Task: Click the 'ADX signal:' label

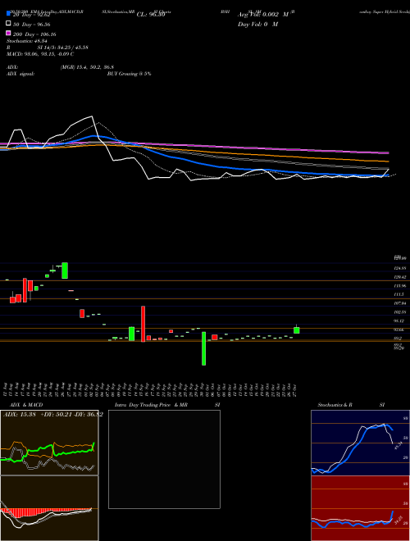Action: point(20,74)
